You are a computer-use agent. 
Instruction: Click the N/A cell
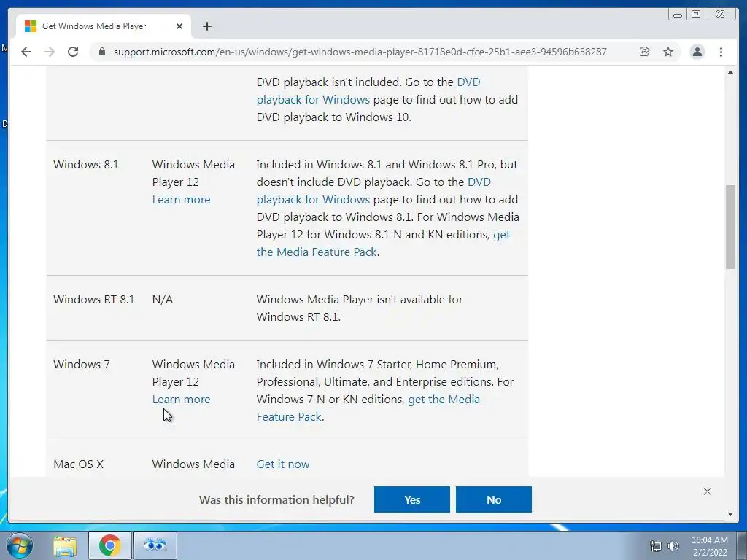[x=163, y=300]
